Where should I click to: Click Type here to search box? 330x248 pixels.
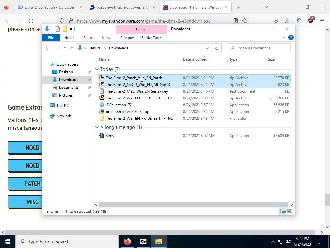[67, 242]
